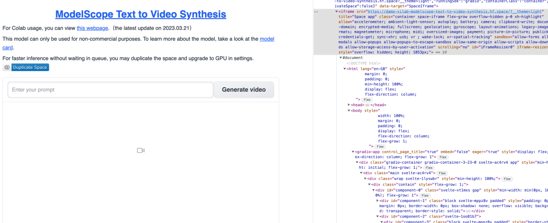548x223 pixels.
Task: Collapse the iframe element node
Action: tap(337, 11)
